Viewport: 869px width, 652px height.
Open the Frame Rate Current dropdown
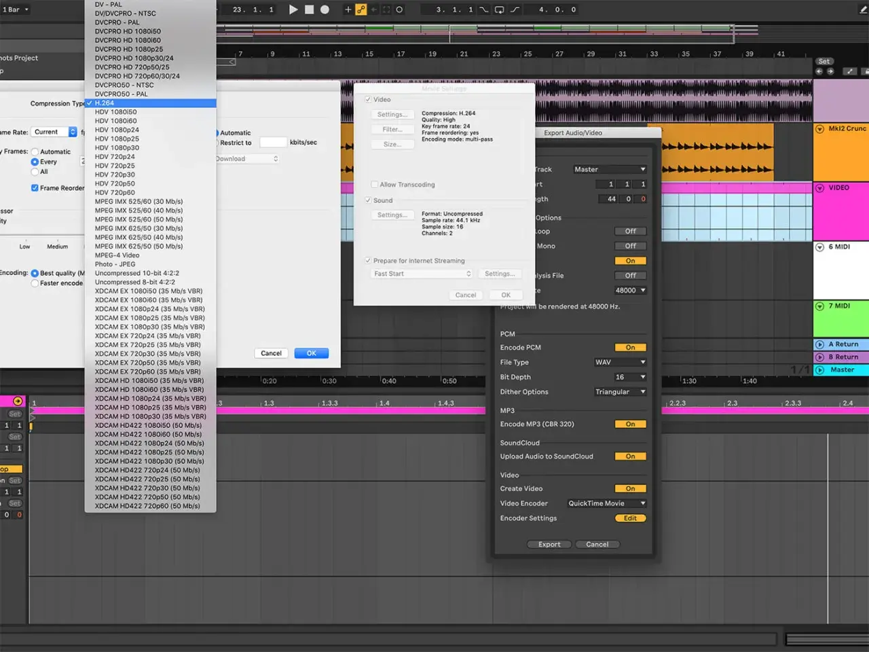point(54,132)
